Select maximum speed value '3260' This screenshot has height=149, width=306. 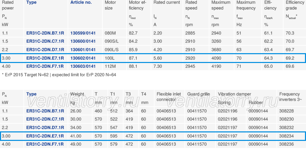coord(216,41)
